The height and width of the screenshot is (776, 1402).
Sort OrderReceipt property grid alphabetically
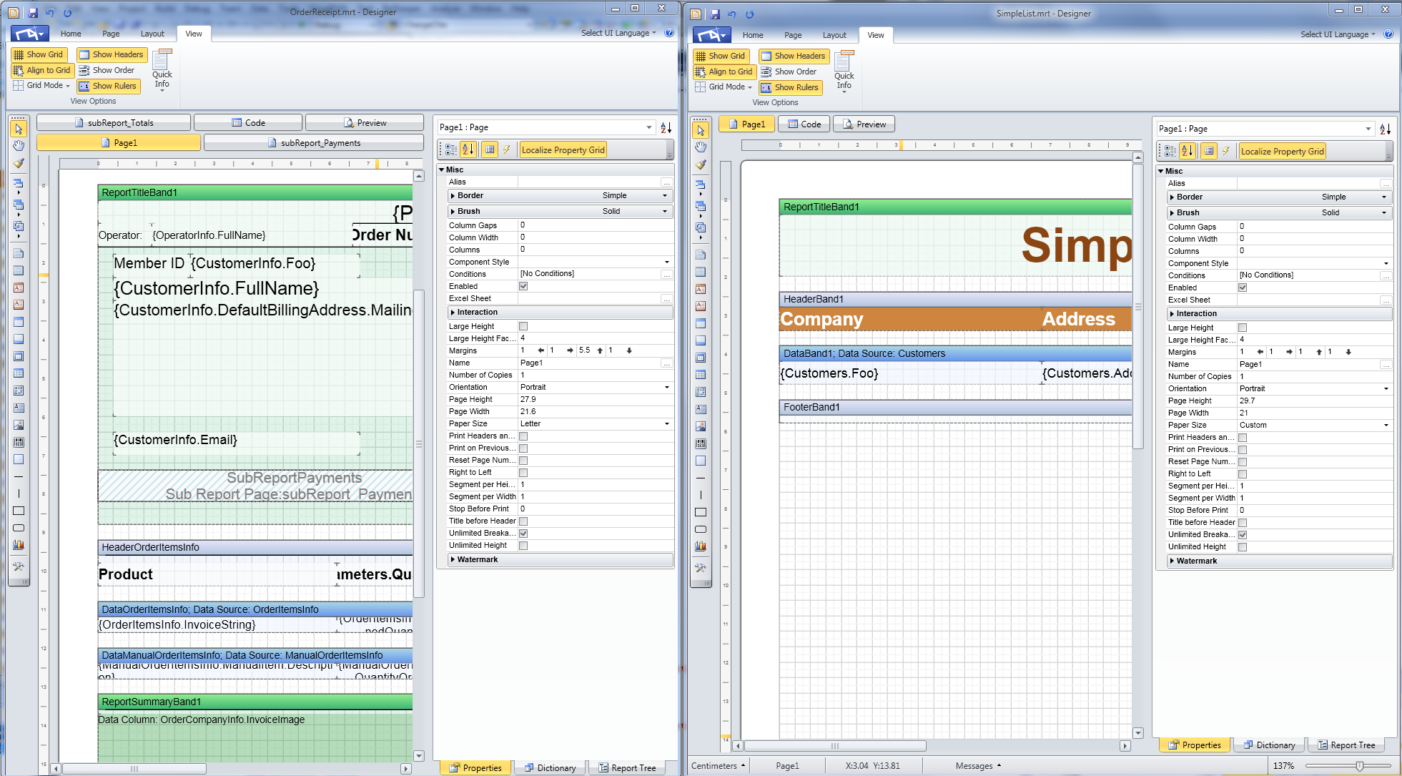pos(468,149)
